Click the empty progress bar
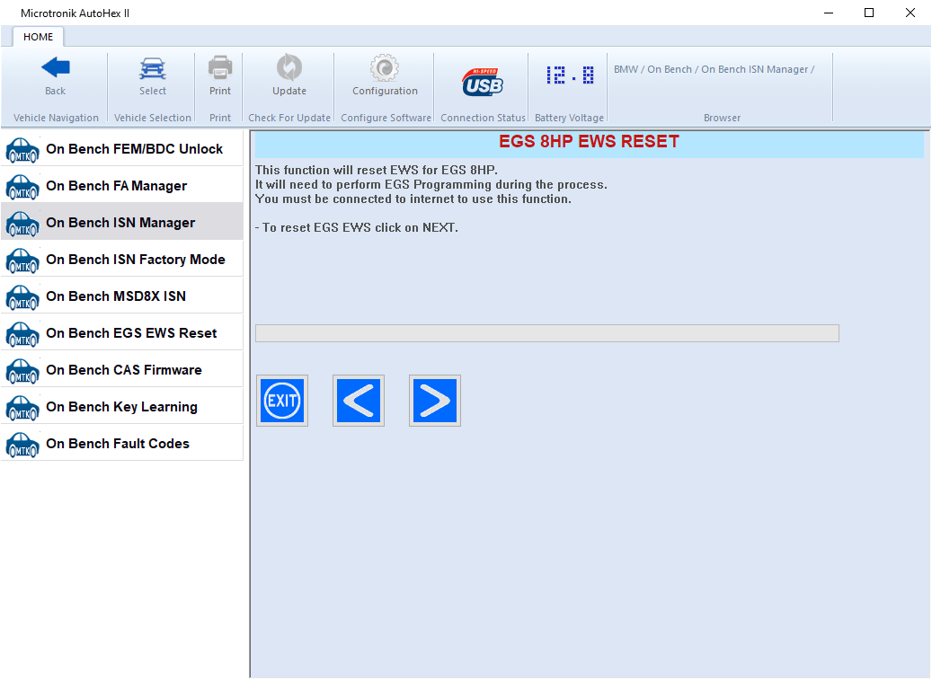The image size is (932, 680). click(546, 333)
